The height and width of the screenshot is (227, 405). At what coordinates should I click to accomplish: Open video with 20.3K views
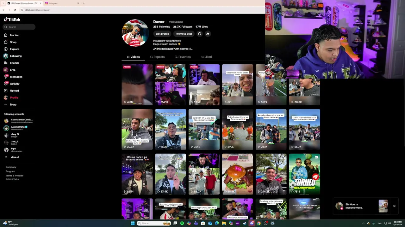click(x=137, y=129)
